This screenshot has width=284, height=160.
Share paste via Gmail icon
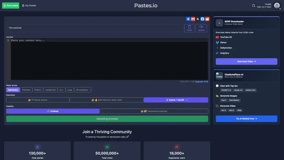[x=193, y=19]
